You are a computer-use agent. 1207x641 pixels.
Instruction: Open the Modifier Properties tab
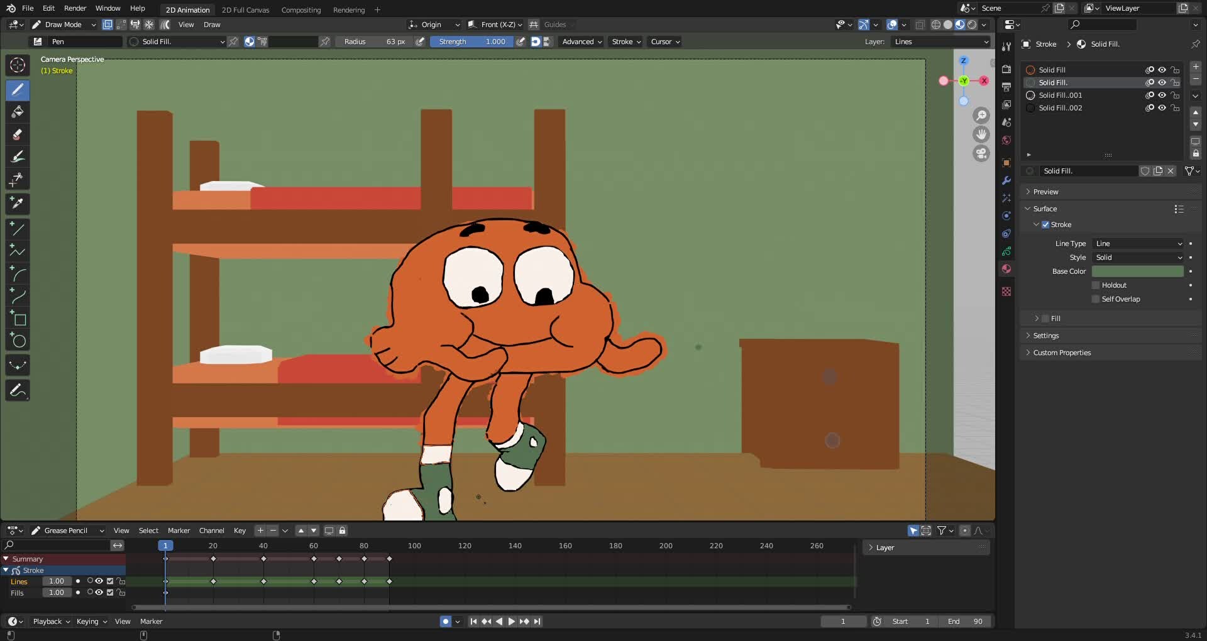tap(1006, 181)
